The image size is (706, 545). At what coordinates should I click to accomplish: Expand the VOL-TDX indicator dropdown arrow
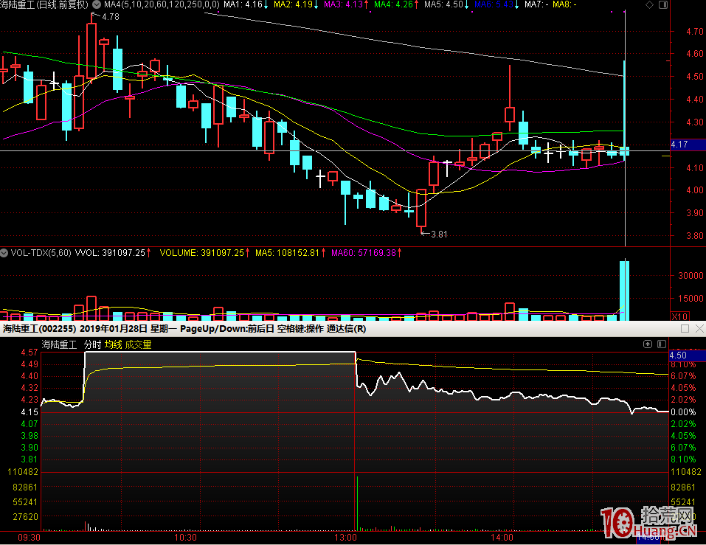5,252
